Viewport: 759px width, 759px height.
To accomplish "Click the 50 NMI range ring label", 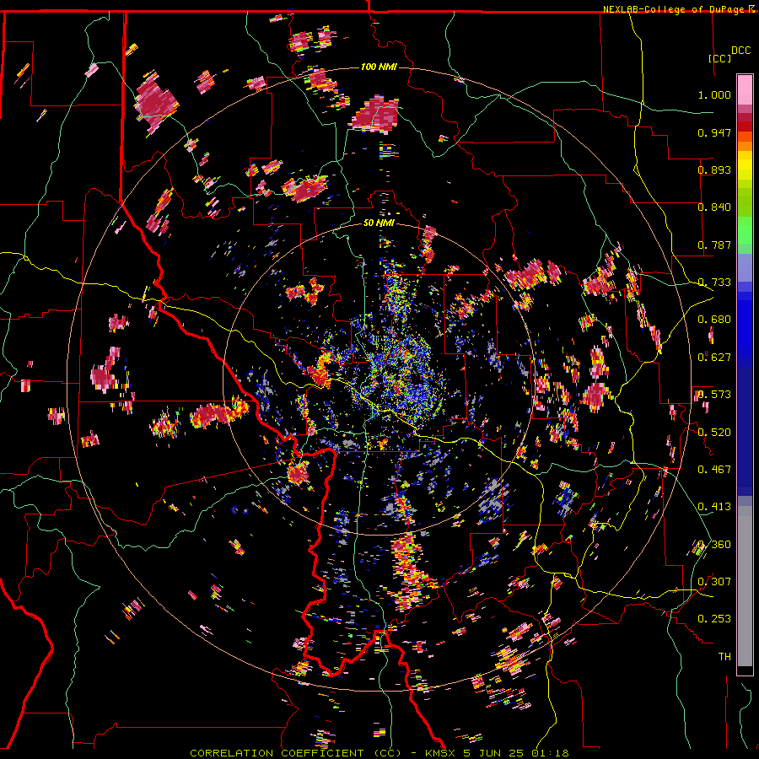I will pyautogui.click(x=379, y=223).
